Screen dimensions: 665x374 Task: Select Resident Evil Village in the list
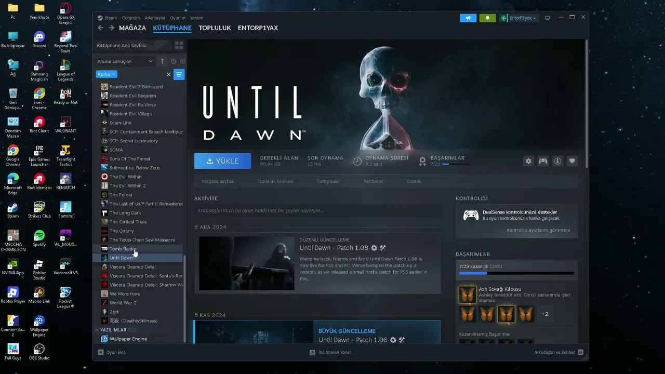138,114
